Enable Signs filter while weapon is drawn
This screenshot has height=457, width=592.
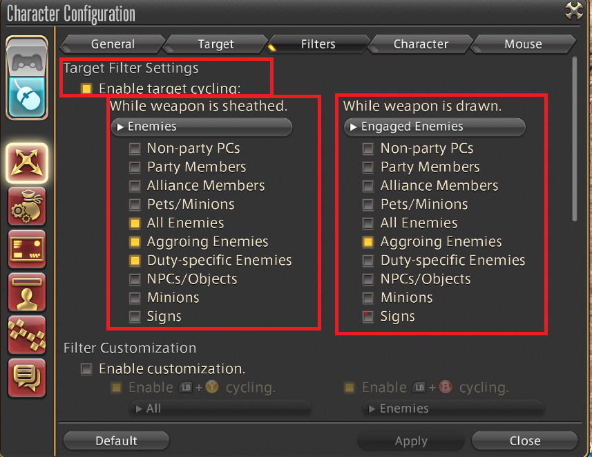pyautogui.click(x=367, y=316)
